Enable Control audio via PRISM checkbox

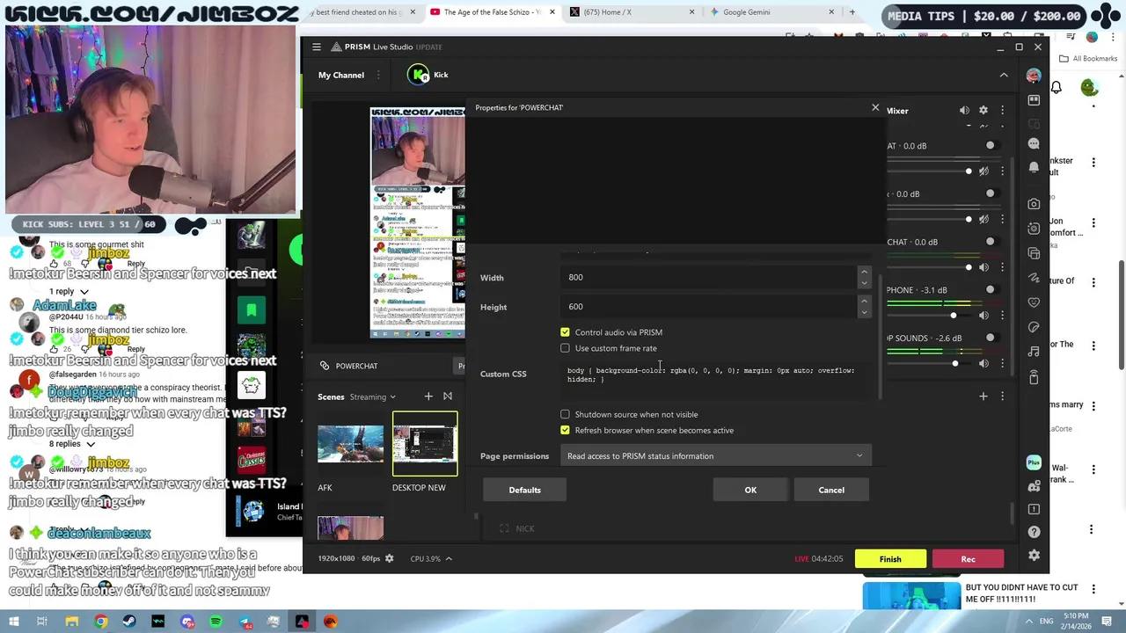pyautogui.click(x=565, y=332)
